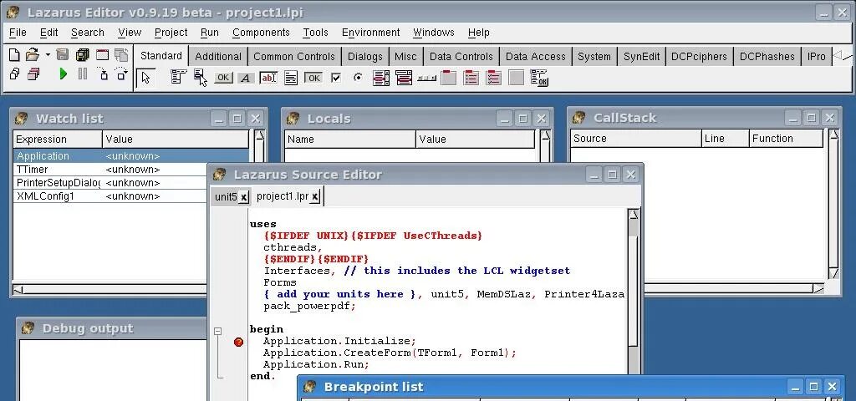The image size is (856, 401).
Task: Switch to Data Controls palette tab
Action: tap(461, 56)
